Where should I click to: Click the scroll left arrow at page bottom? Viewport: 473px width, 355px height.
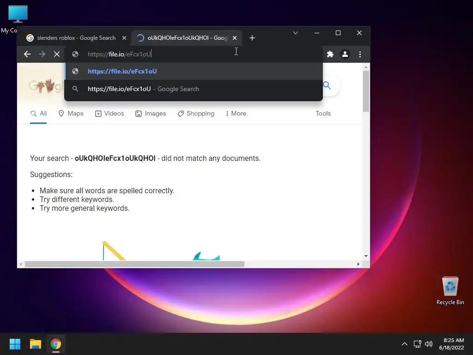click(x=20, y=264)
